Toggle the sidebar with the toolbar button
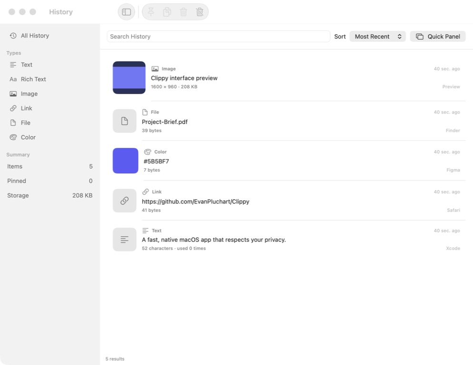 pyautogui.click(x=126, y=12)
